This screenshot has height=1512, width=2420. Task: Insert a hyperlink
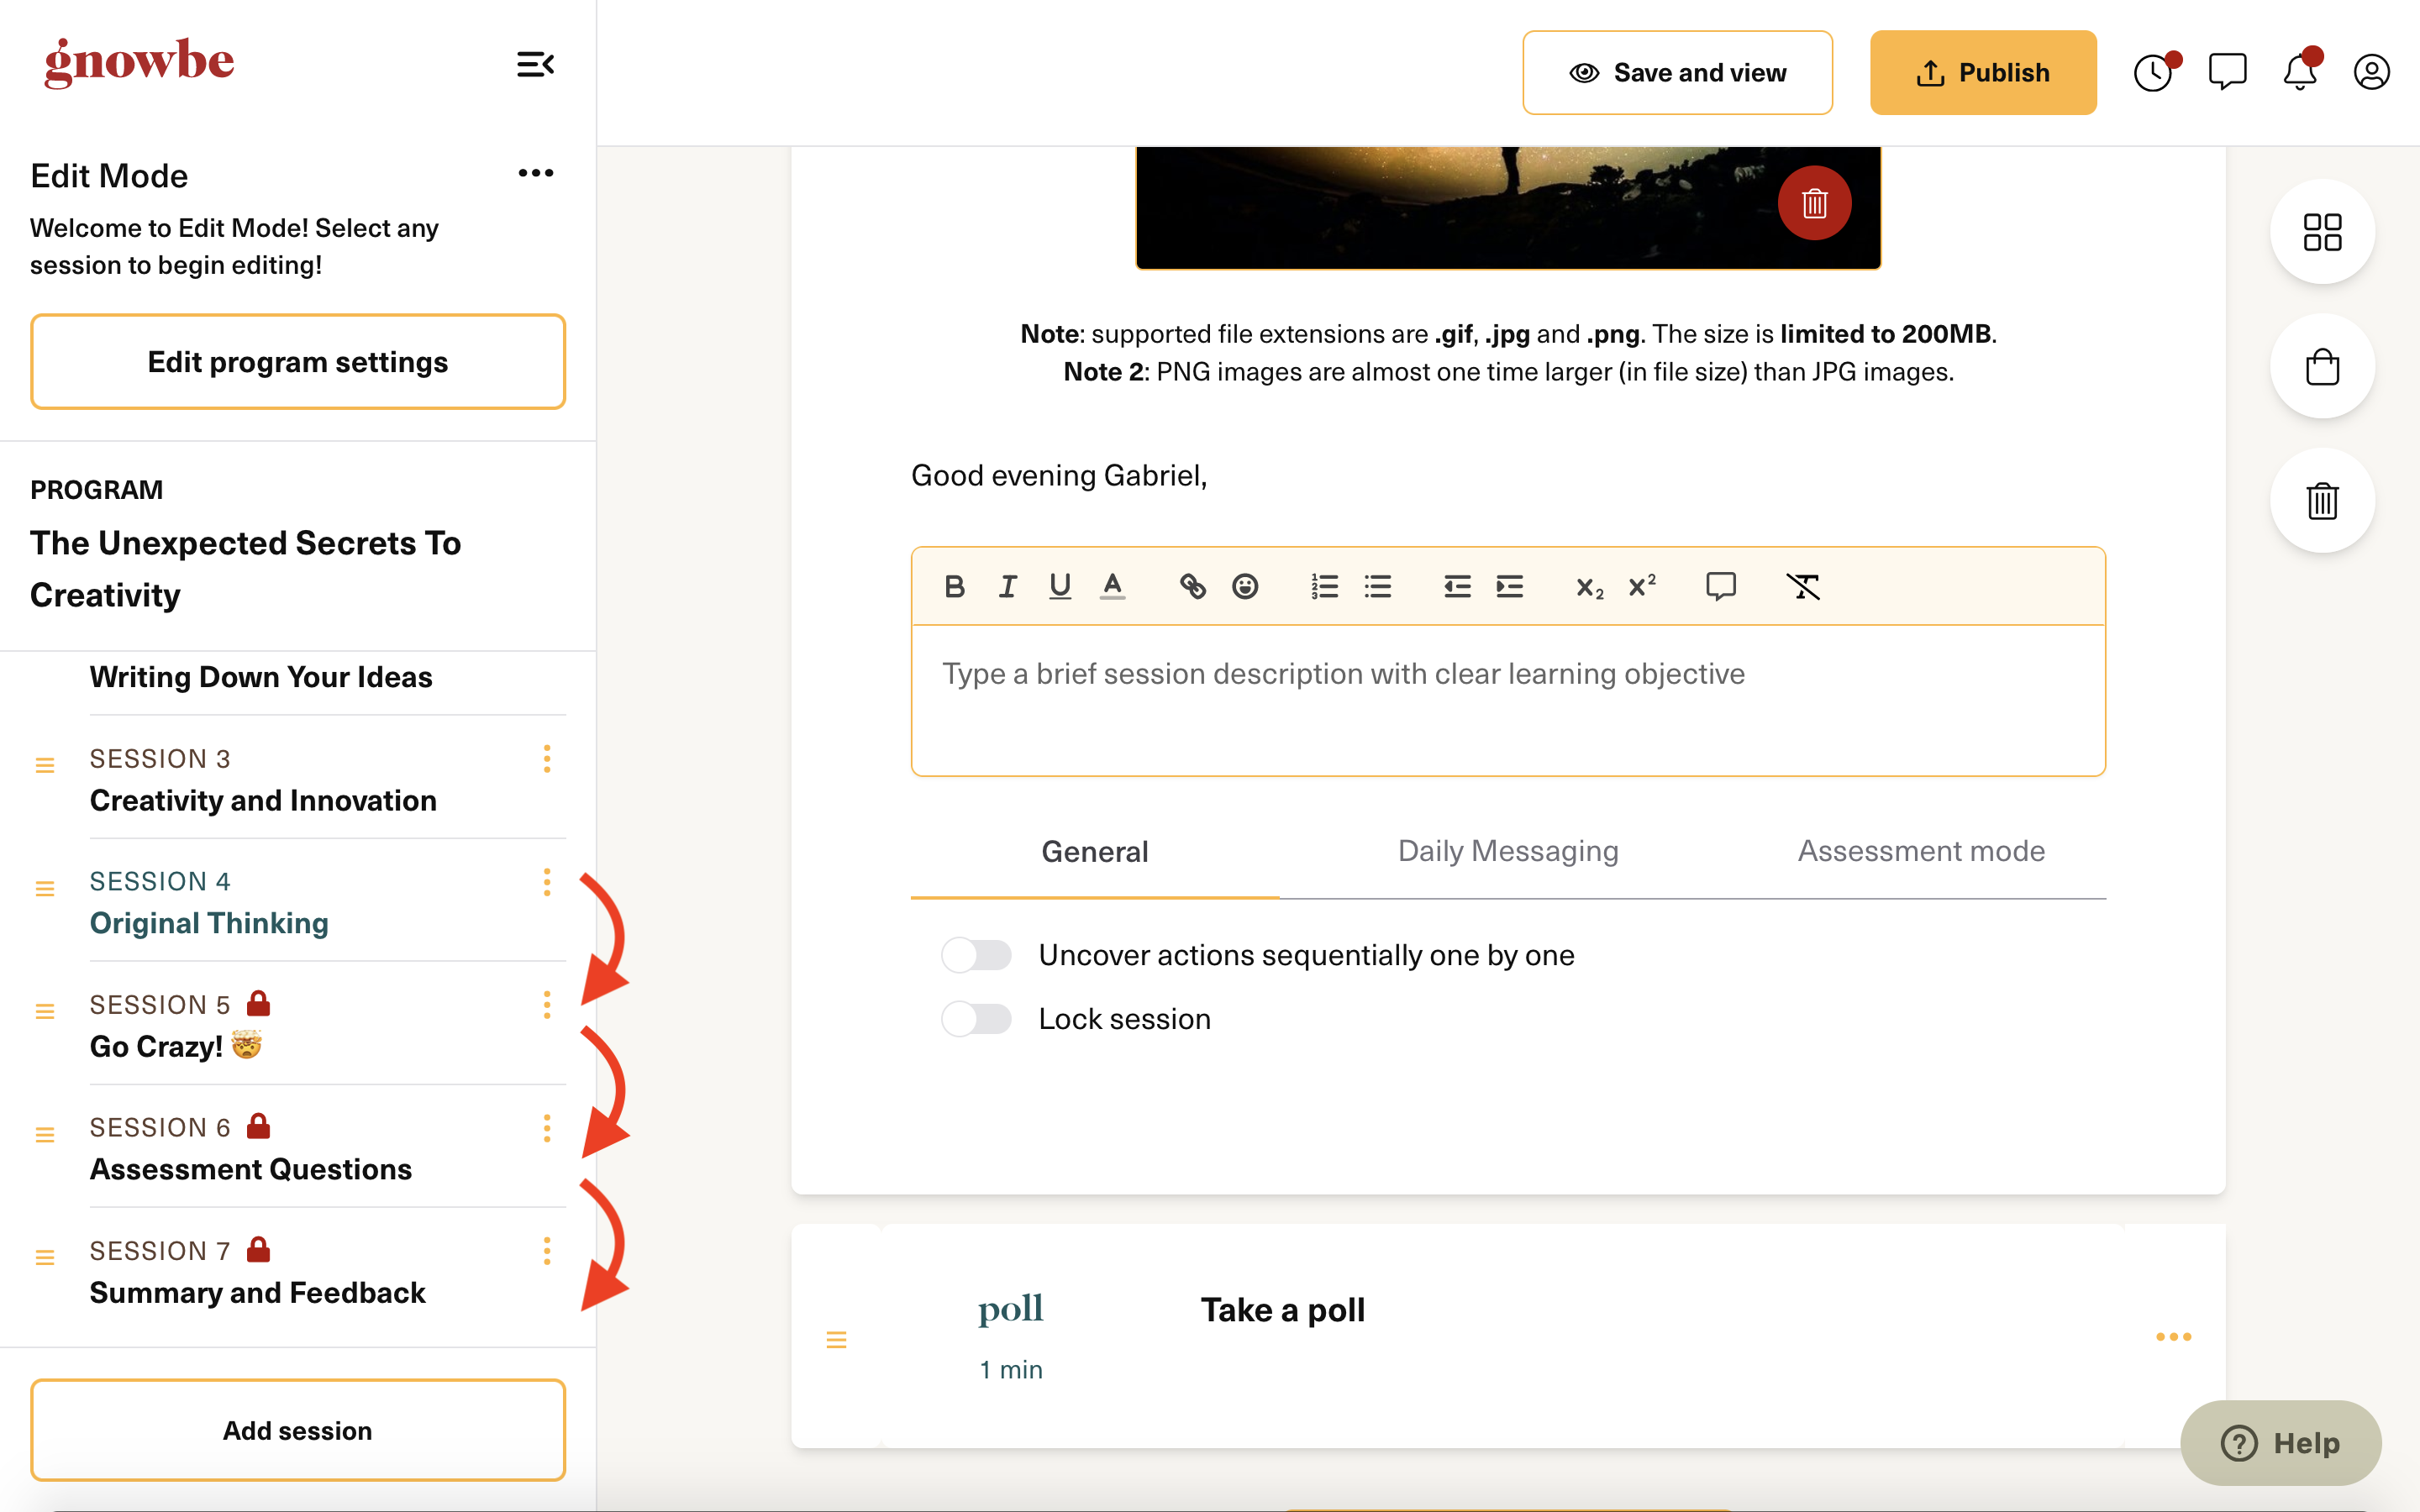(1192, 587)
